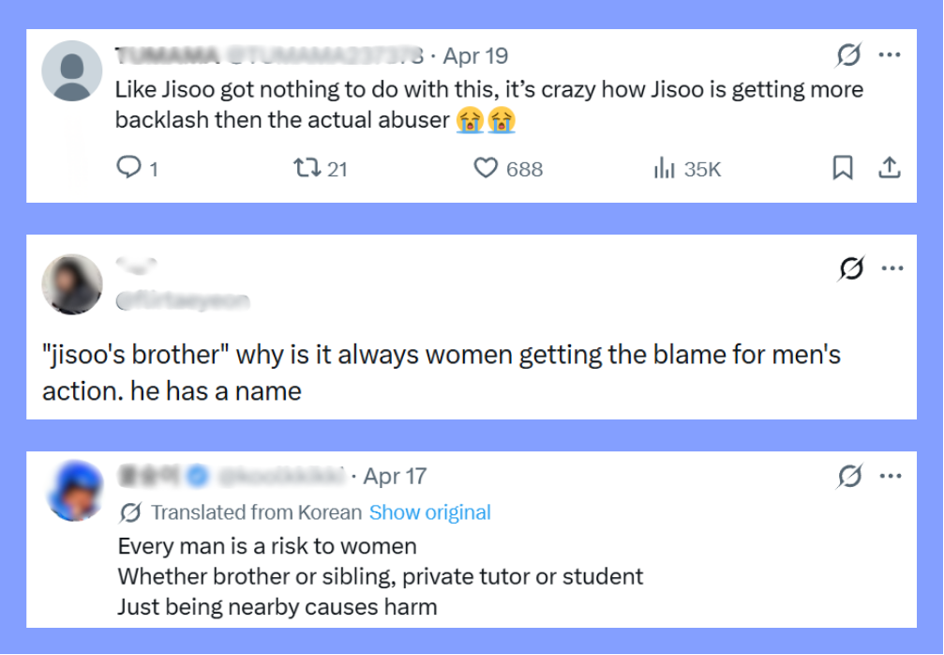Viewport: 944px width, 655px height.
Task: View analytics showing 35K views
Action: (x=665, y=169)
